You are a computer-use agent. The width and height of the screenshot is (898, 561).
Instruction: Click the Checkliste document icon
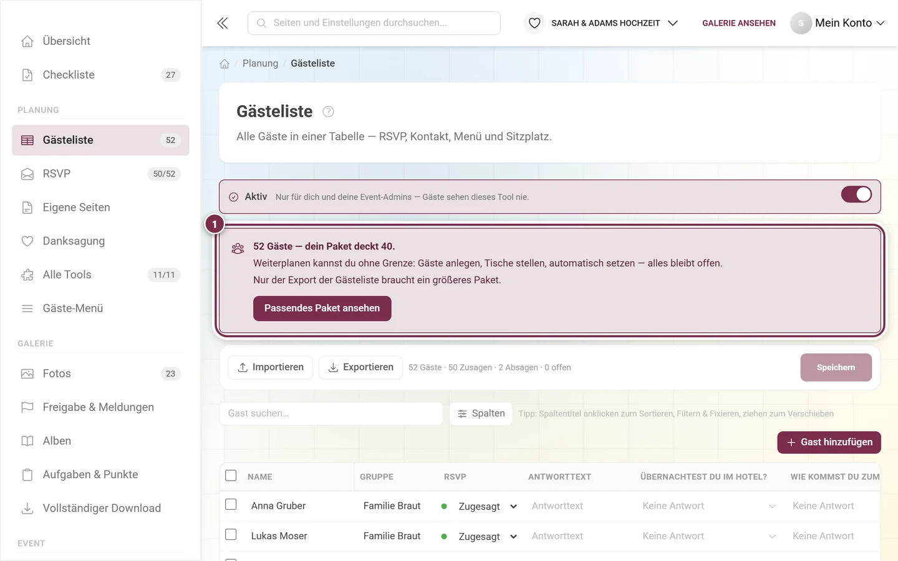(x=27, y=75)
